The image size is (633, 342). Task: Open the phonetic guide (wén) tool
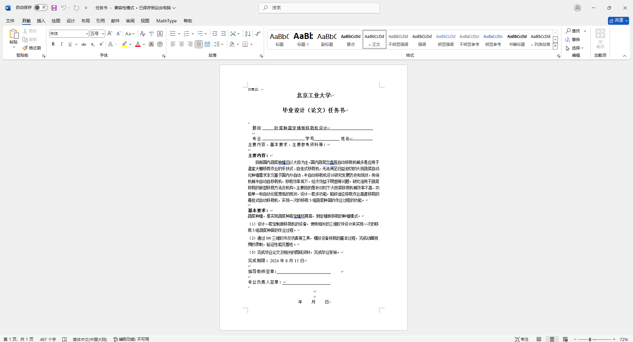click(151, 34)
